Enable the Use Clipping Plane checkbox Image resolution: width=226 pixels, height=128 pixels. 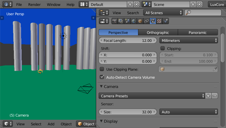coord(102,69)
